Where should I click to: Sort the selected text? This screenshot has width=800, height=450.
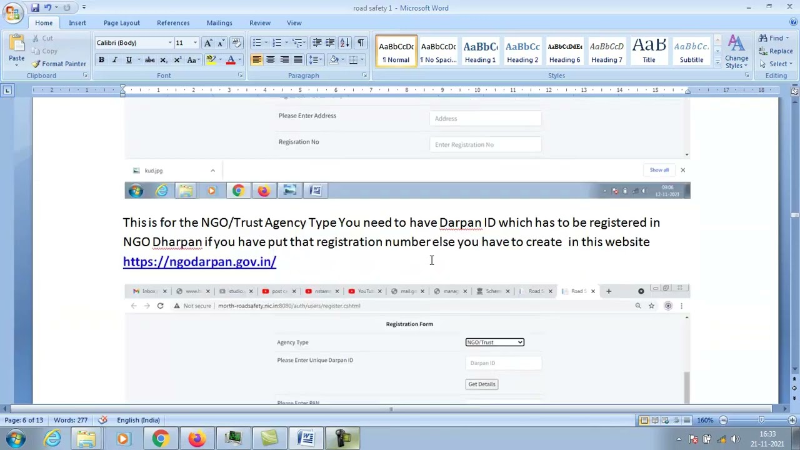[x=345, y=43]
